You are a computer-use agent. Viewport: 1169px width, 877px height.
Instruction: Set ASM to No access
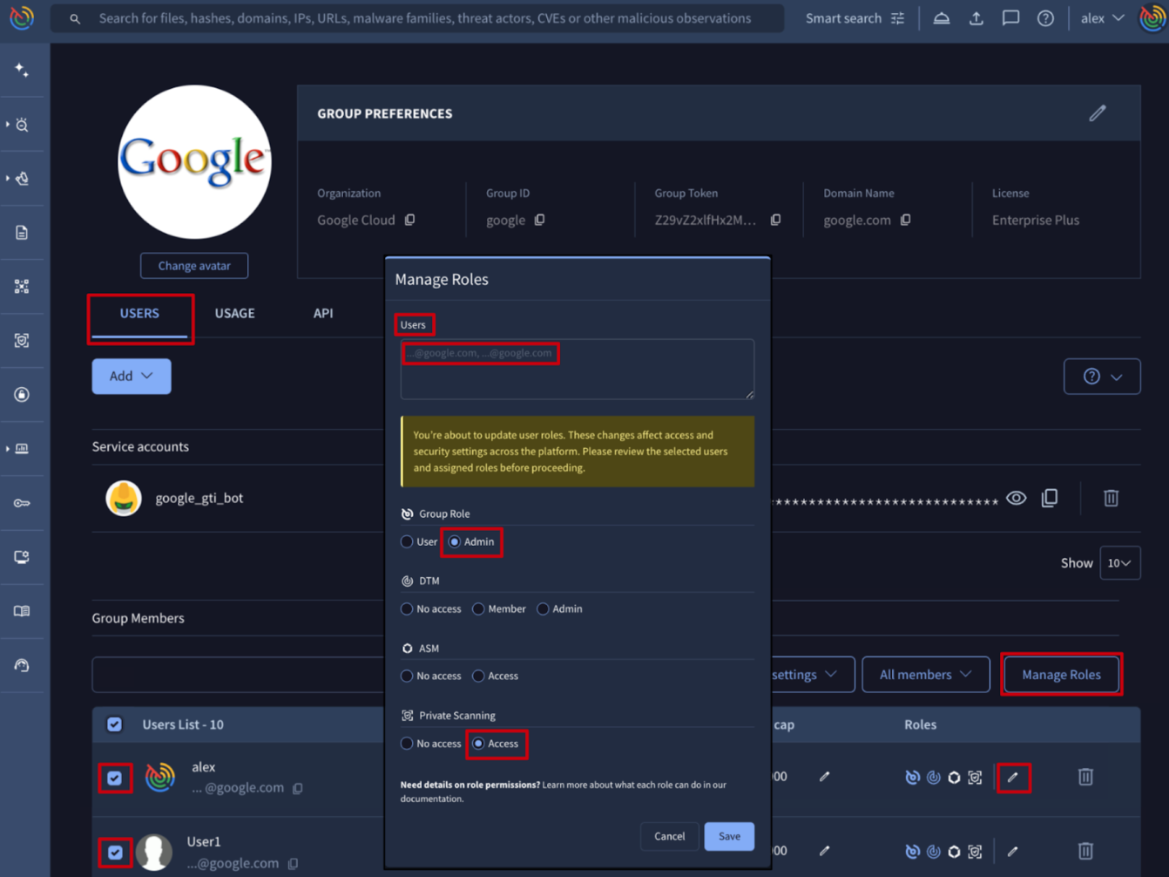(407, 676)
